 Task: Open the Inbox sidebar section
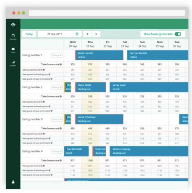[13, 50]
